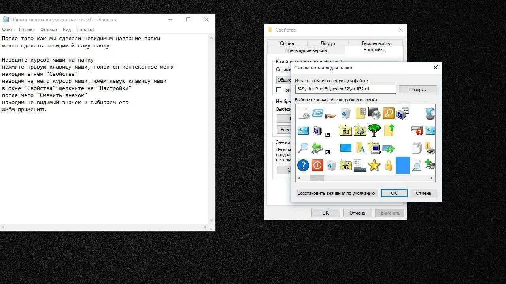Select the document with clock icon
Image resolution: width=506 pixels, height=284 pixels.
(304, 114)
